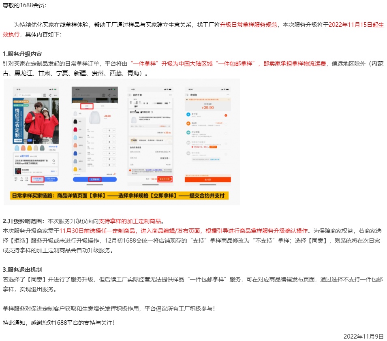Choose the black hoodie in the spec color list
This screenshot has width=387, height=341.
(x=75, y=121)
